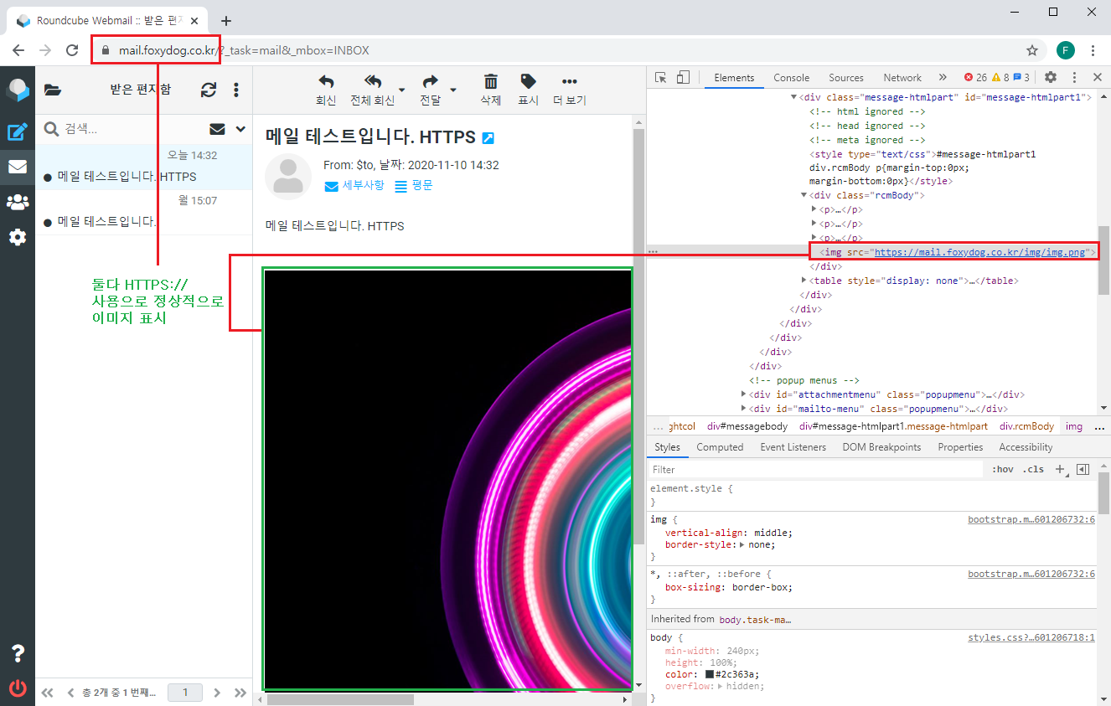Open DevTools settings gear
The height and width of the screenshot is (706, 1111).
pos(1051,77)
